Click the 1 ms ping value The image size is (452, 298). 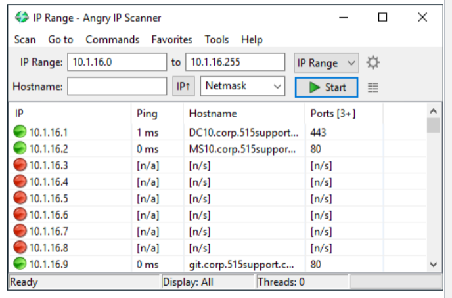point(148,133)
